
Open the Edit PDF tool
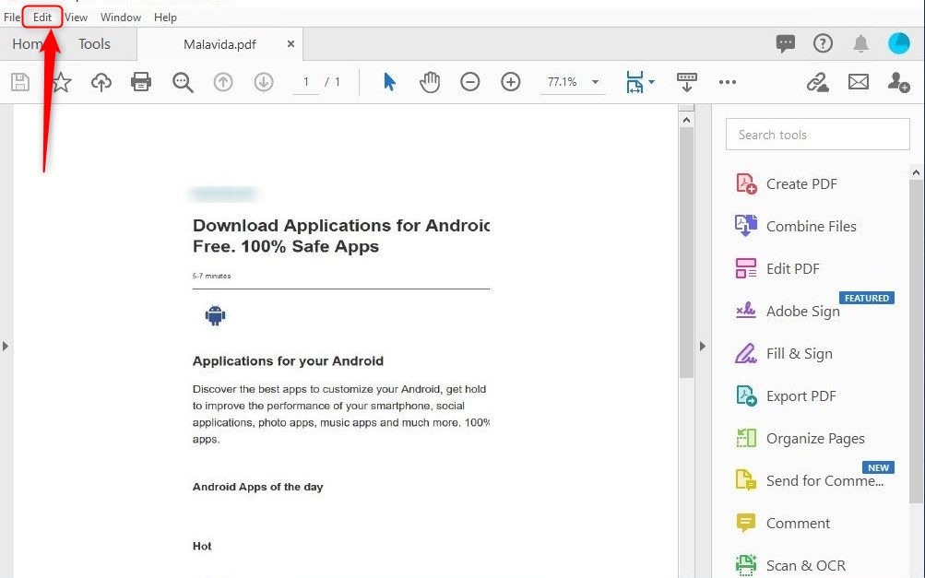pos(792,269)
